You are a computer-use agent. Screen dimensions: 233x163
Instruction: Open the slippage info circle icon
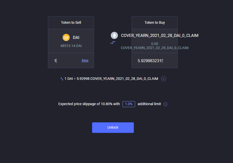(x=165, y=104)
